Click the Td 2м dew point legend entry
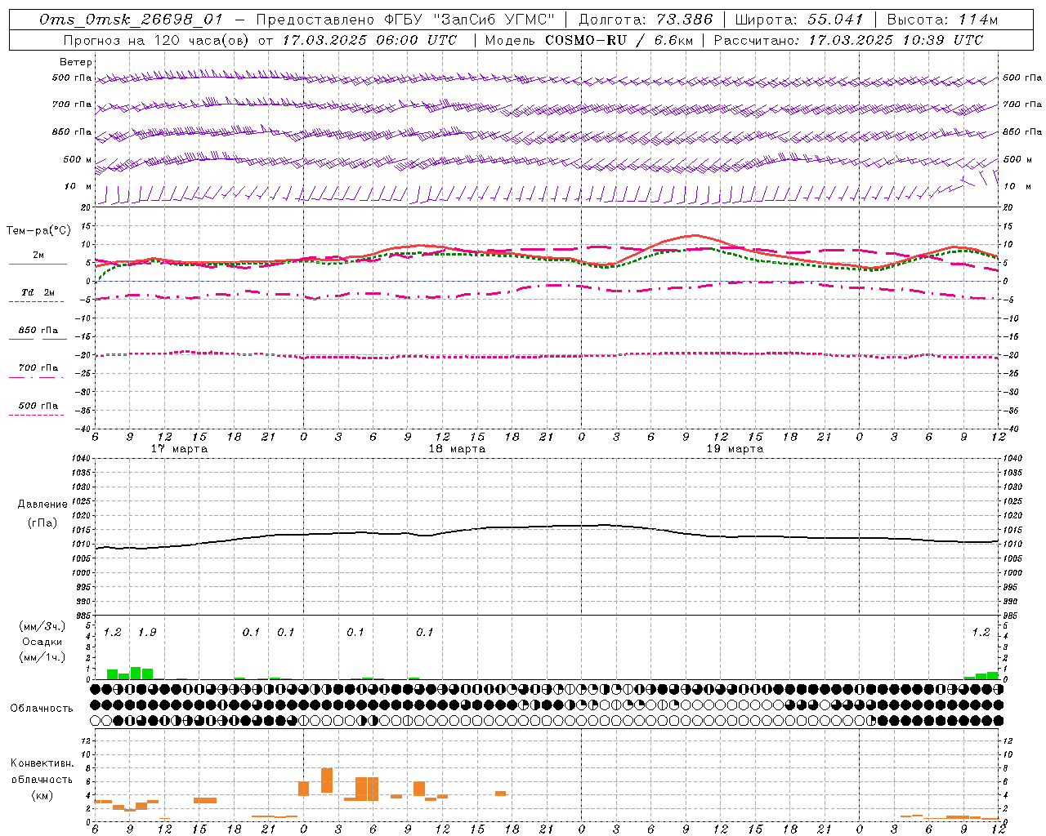This screenshot has height=836, width=1046. (x=38, y=292)
